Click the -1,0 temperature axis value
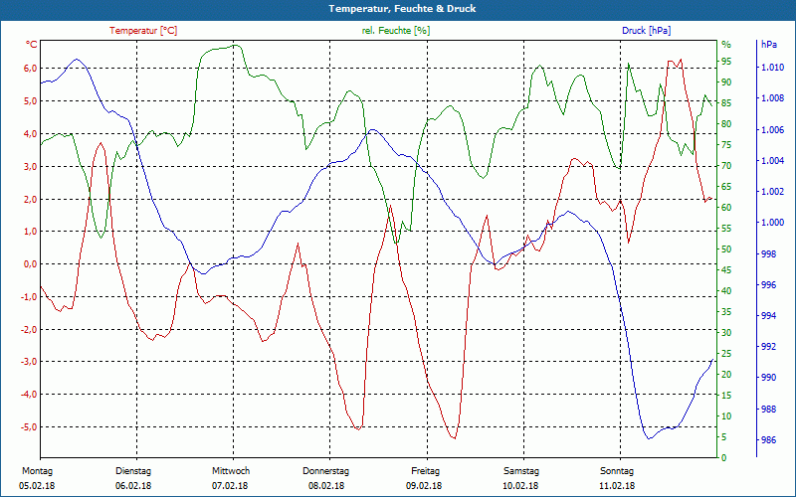The height and width of the screenshot is (497, 796). pyautogui.click(x=29, y=296)
